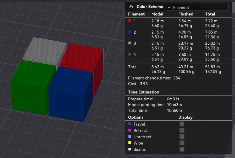Click the Wipe yellow legend icon

tap(130, 143)
